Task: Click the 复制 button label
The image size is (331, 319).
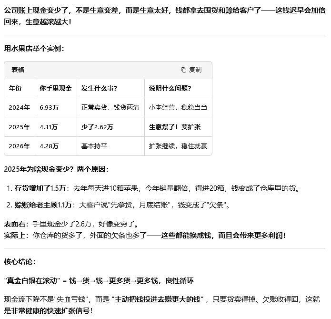Action: coord(195,70)
